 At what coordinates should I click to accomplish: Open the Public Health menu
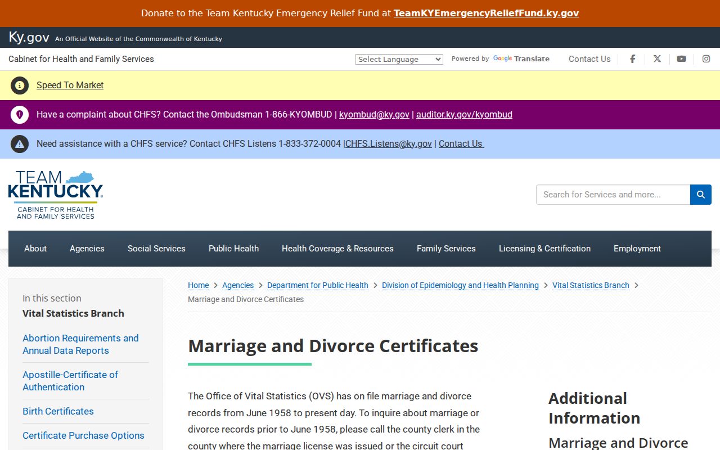coord(233,249)
